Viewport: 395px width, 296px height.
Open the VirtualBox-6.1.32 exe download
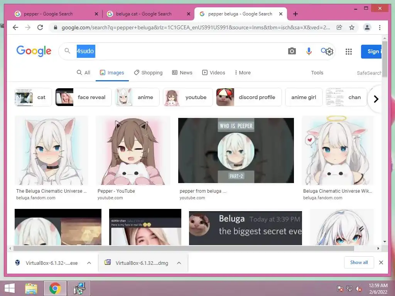(x=52, y=263)
